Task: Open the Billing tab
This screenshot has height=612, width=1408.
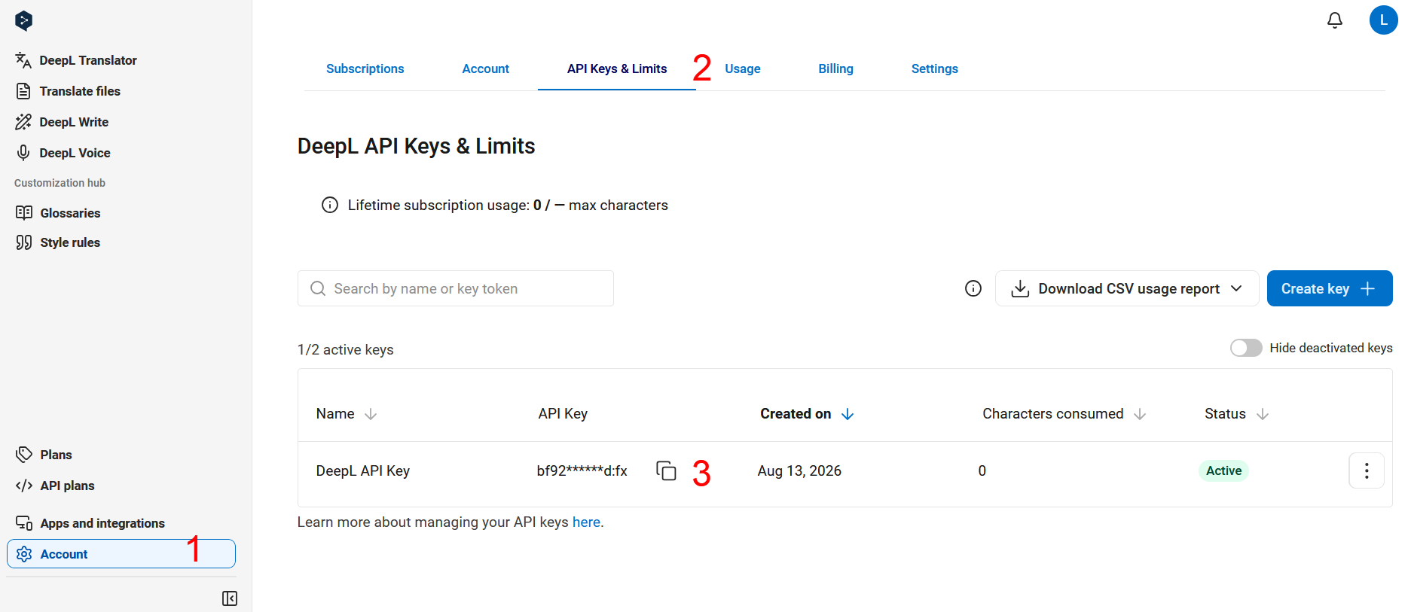Action: tap(835, 69)
